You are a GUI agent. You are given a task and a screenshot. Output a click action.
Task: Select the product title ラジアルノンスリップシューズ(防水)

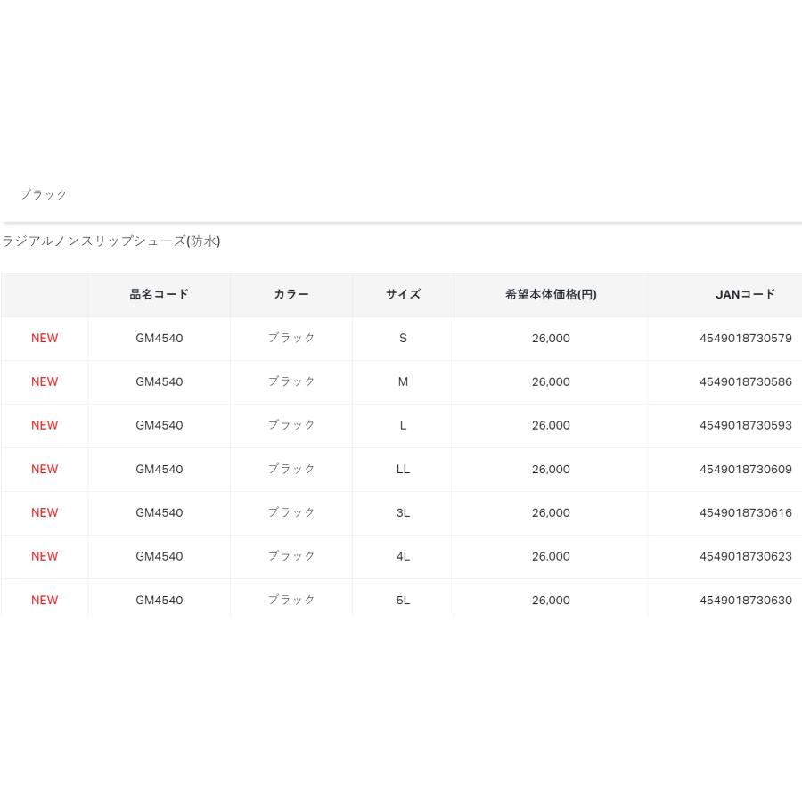pyautogui.click(x=110, y=241)
